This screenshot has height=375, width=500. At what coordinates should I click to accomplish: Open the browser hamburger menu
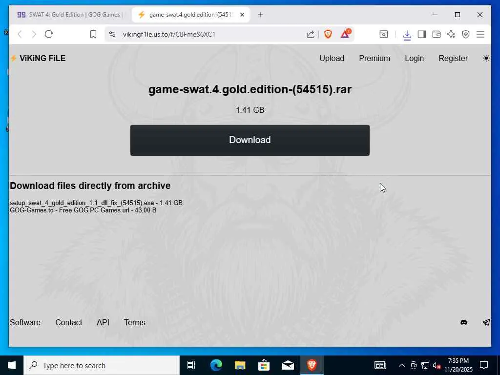tap(480, 34)
